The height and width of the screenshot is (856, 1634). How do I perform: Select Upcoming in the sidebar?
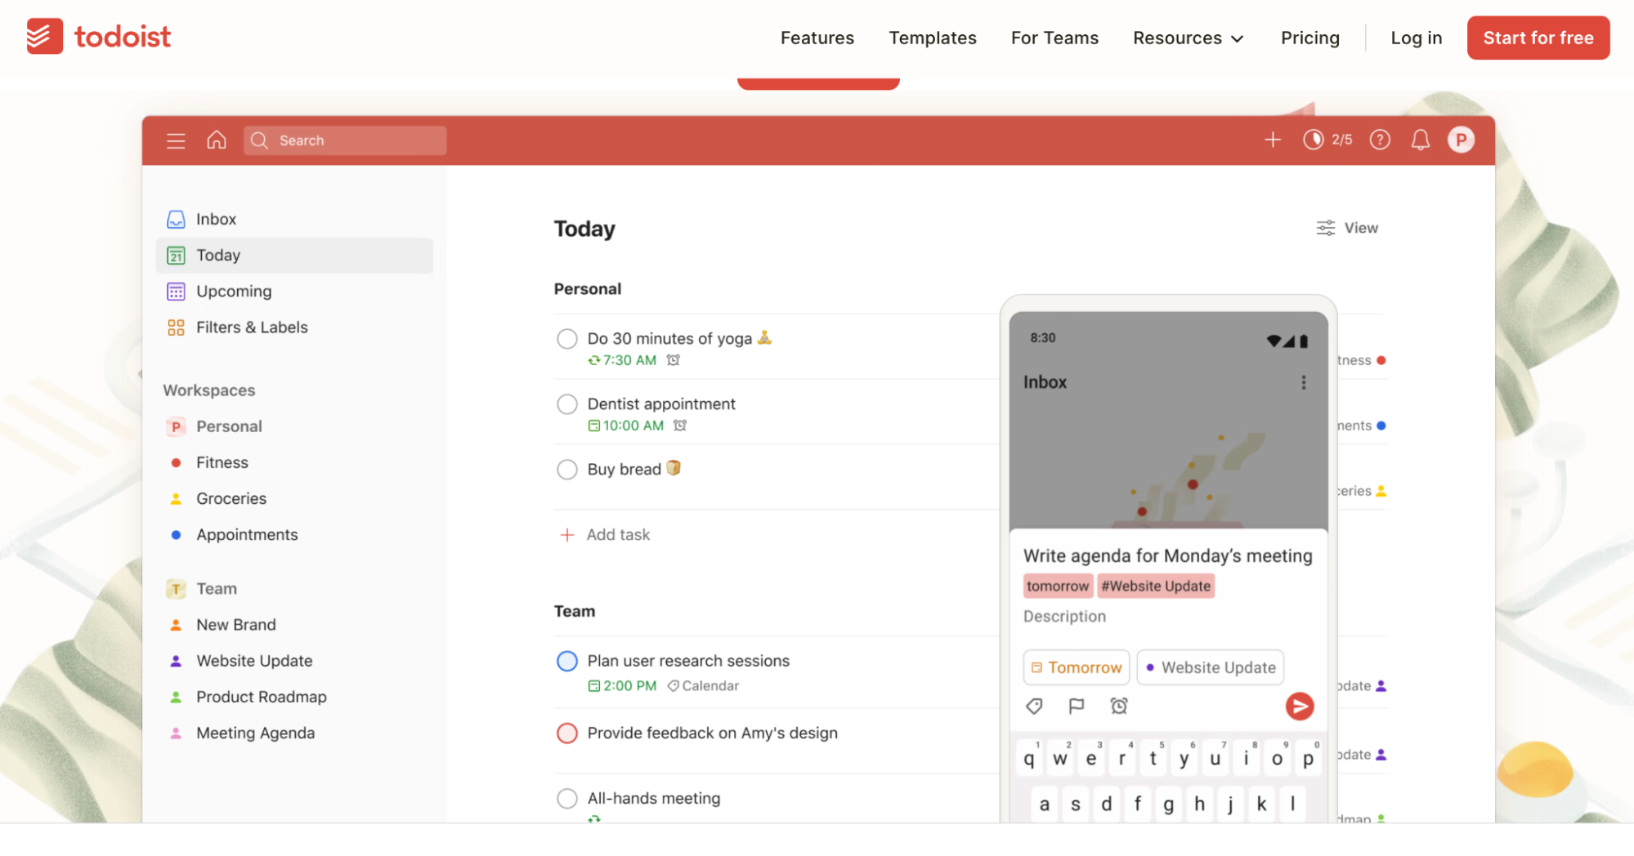pos(234,292)
